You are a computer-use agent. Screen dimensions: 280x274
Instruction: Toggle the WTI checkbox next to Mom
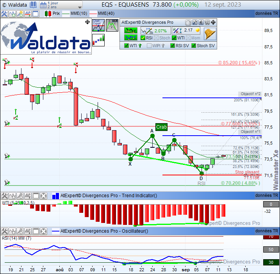(x=174, y=38)
